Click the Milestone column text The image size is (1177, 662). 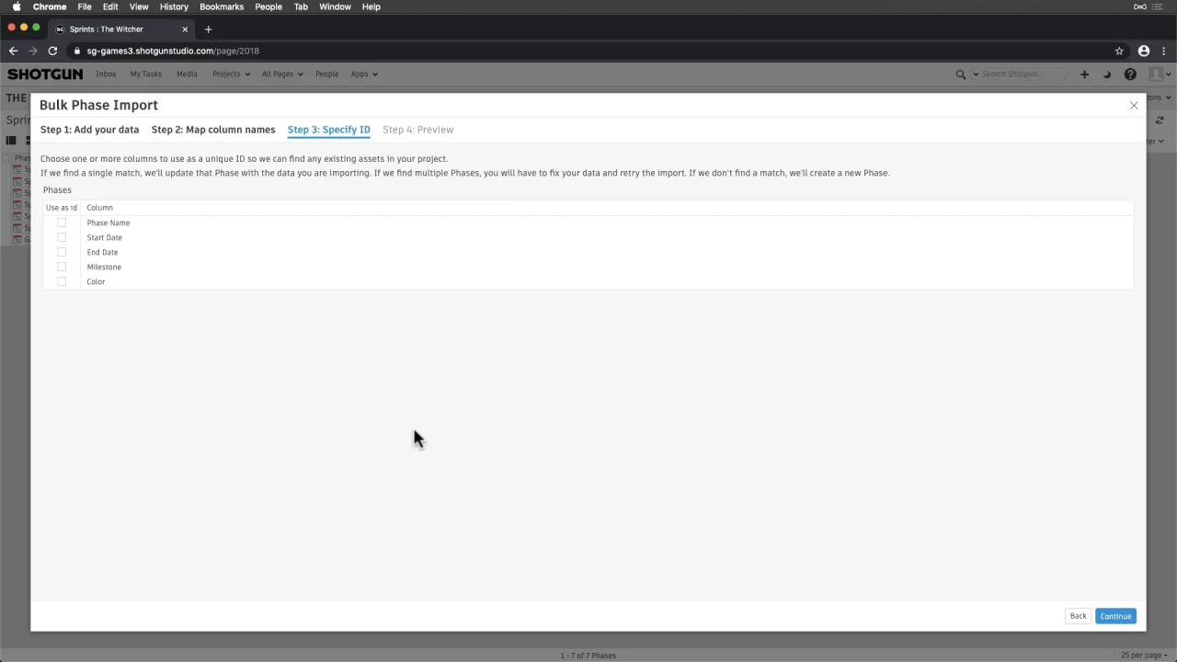[x=104, y=267]
